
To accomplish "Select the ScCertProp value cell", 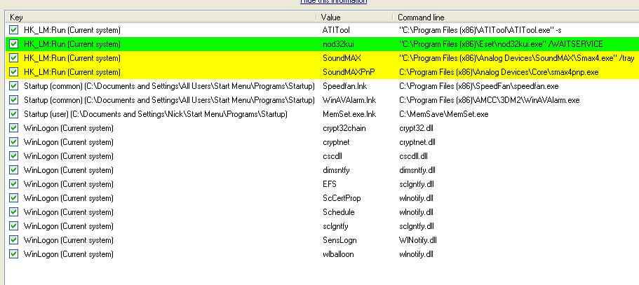I will coord(342,198).
